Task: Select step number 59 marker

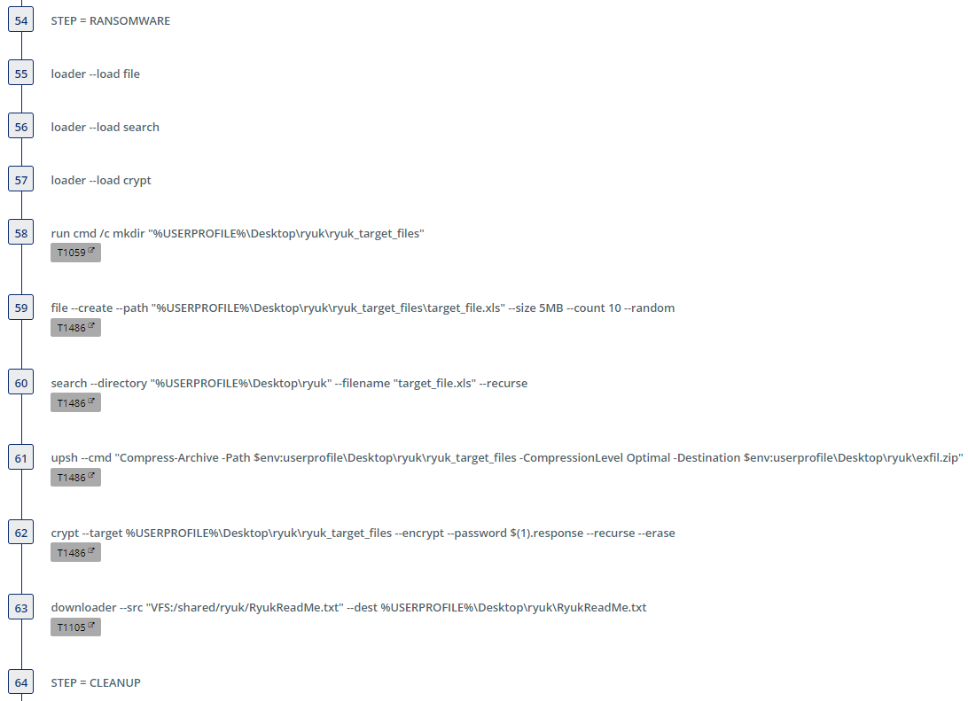Action: pyautogui.click(x=21, y=308)
